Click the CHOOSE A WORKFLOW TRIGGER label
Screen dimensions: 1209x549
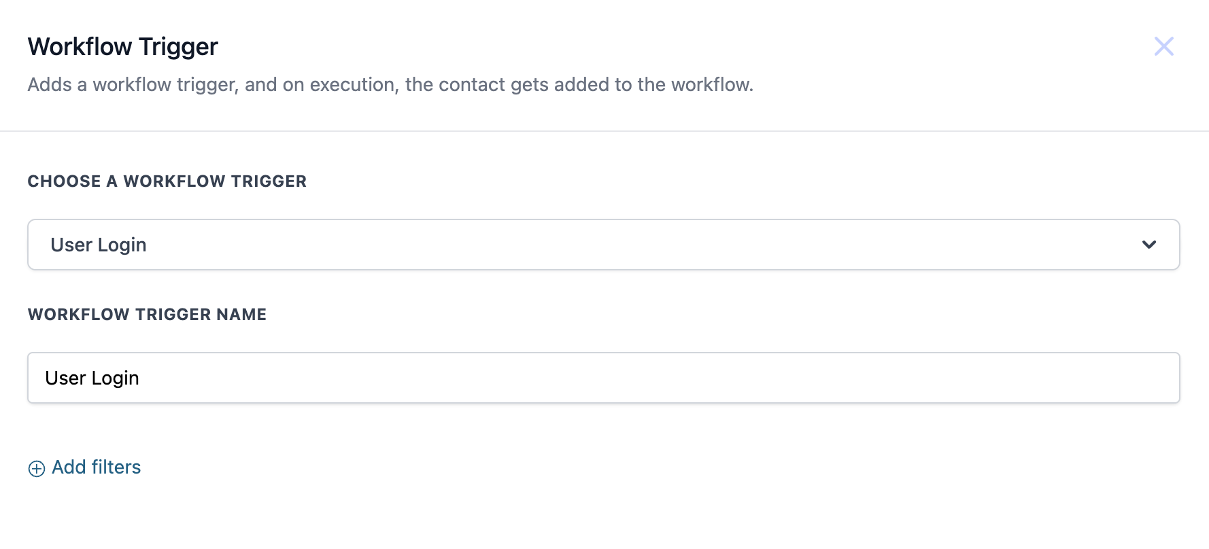167,181
